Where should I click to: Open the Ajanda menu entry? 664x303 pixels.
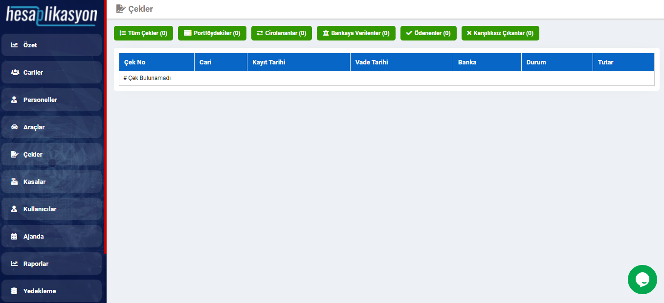pyautogui.click(x=52, y=236)
